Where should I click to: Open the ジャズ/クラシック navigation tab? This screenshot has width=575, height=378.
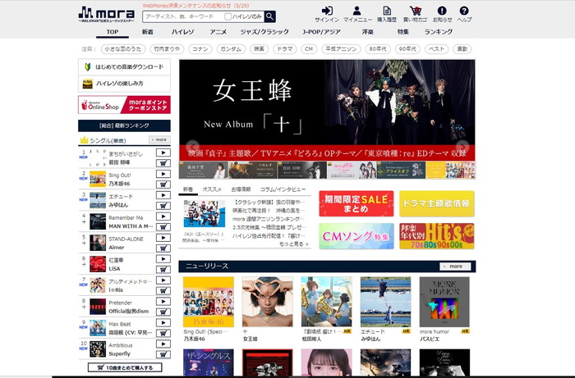coord(264,32)
